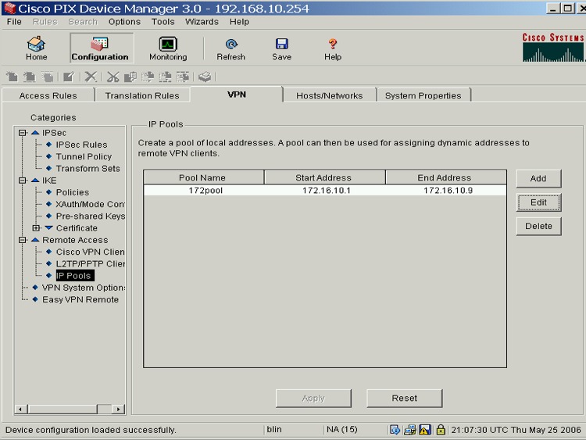The image size is (586, 440).
Task: Switch to Access Rules tab
Action: click(x=48, y=95)
